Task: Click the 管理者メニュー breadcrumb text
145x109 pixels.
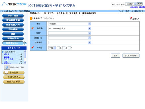Action: tap(36, 13)
